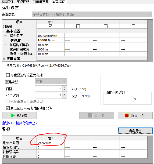
Task: Open the 设置对象 dropdown
Action: tap(92, 14)
